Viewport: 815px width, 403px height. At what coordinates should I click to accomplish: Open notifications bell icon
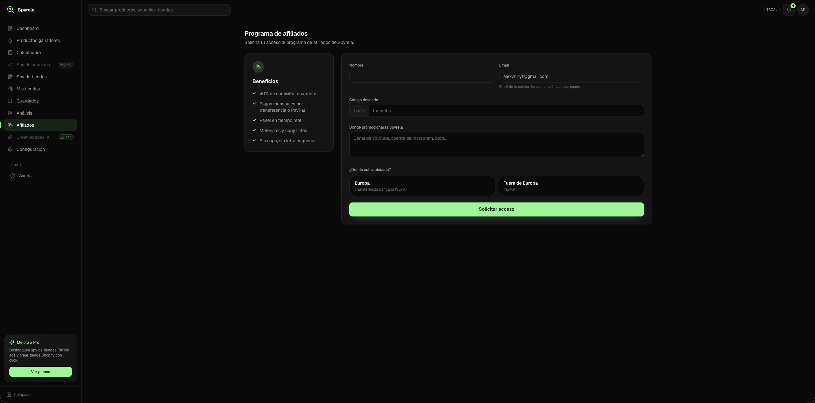[789, 10]
